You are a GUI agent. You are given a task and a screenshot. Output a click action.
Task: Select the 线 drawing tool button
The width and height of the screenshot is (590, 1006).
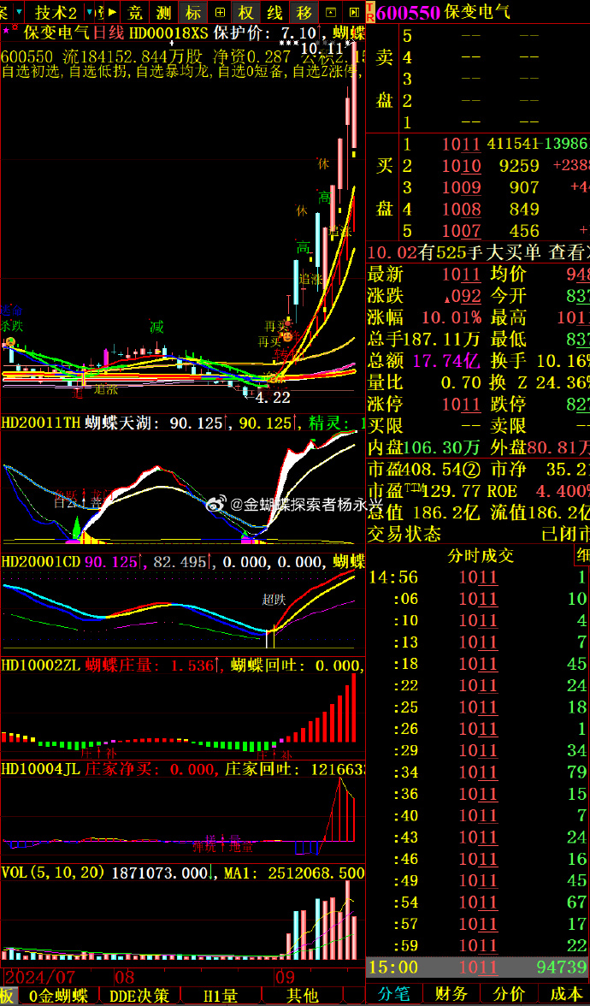(274, 12)
